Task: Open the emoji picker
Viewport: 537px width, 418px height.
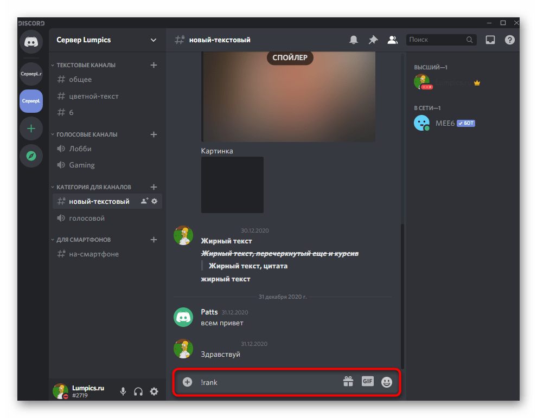Action: (386, 382)
